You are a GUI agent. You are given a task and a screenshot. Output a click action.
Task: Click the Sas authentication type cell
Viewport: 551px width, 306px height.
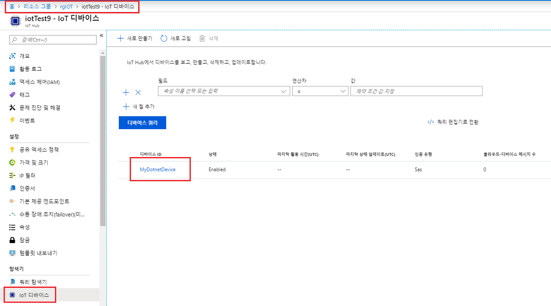(418, 170)
